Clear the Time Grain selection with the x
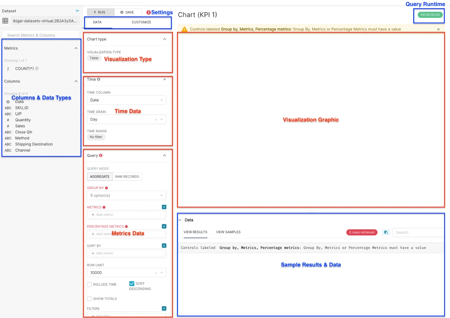Screen dimensions: 450x318 (x=156, y=120)
